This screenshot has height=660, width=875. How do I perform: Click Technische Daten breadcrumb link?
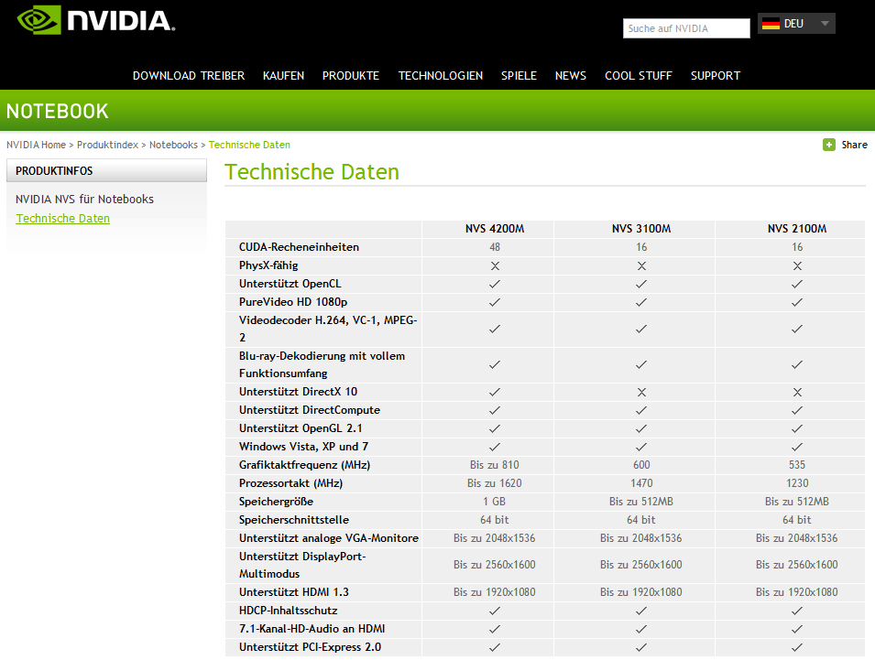coord(249,145)
